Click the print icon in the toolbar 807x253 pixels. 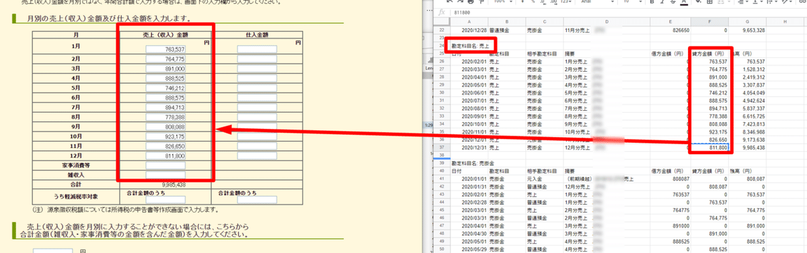[x=470, y=2]
